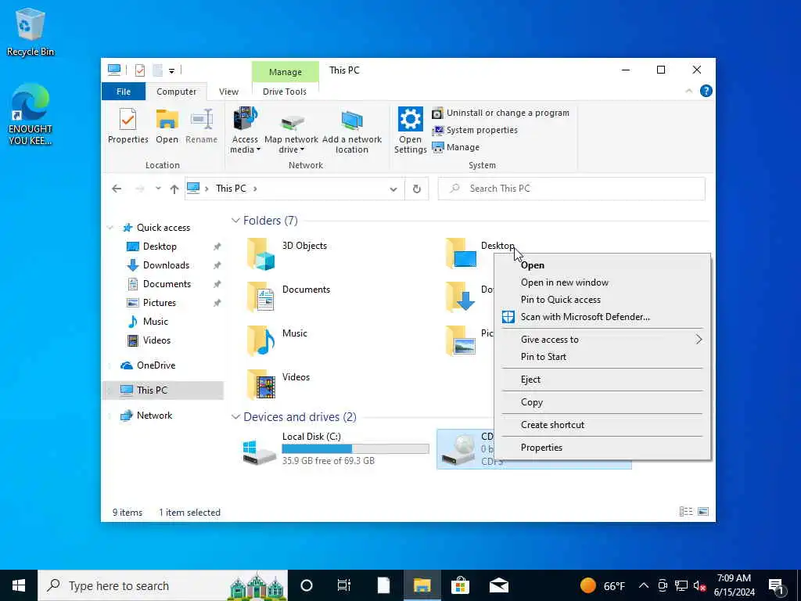Switch to the Drive Tools tab
The height and width of the screenshot is (601, 801).
[285, 92]
